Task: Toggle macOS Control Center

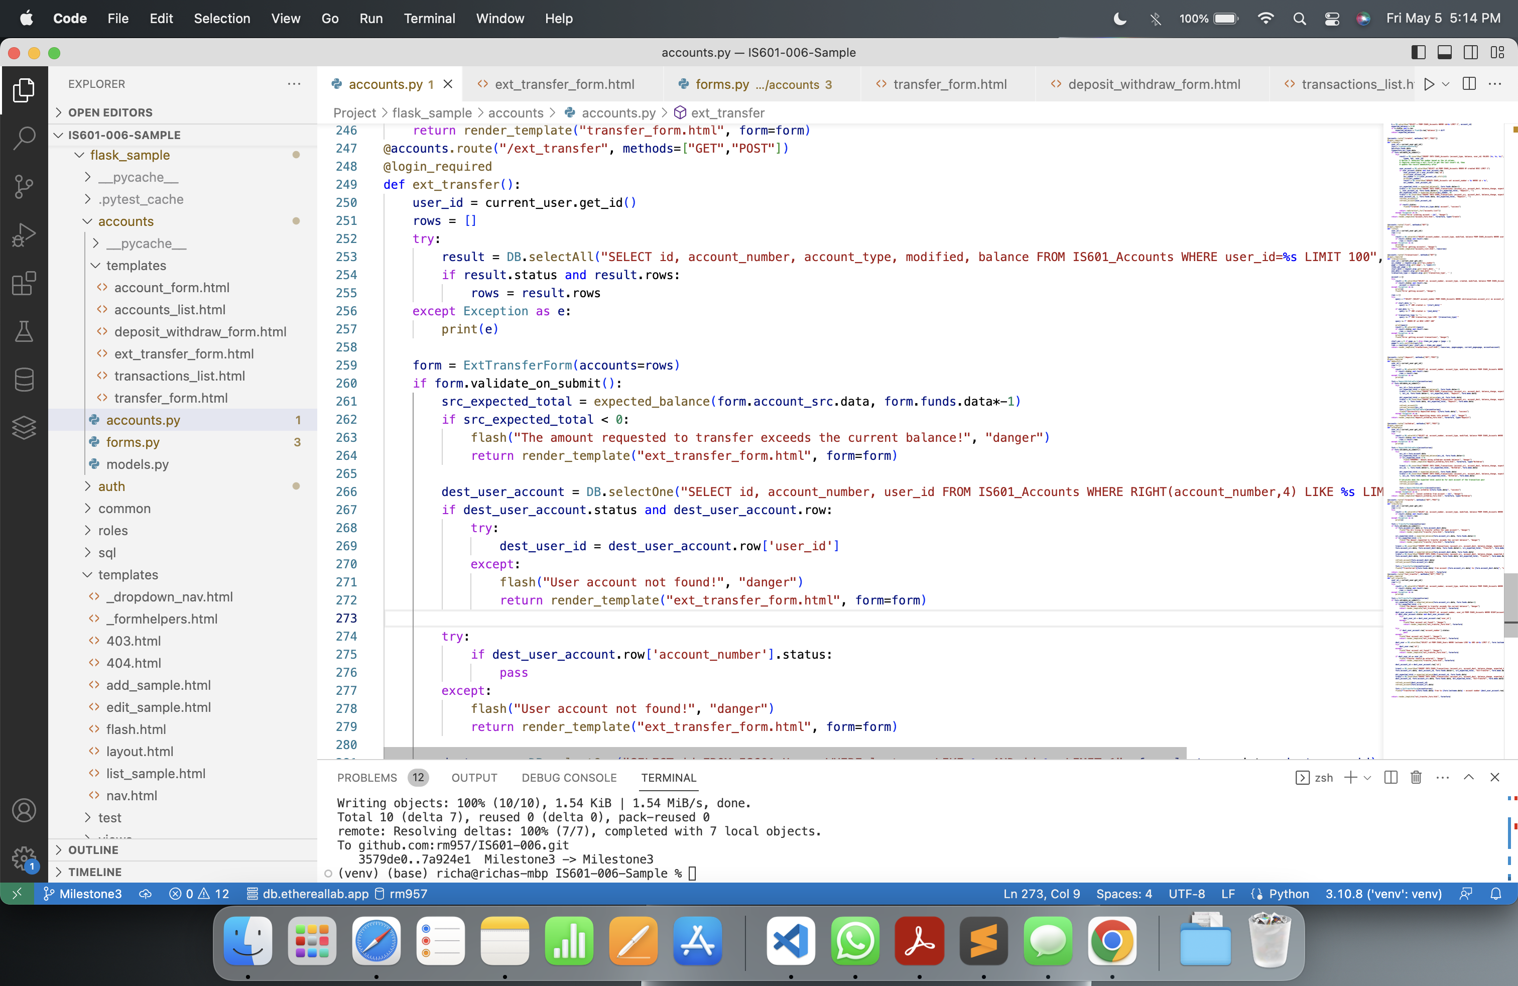Action: [1332, 19]
